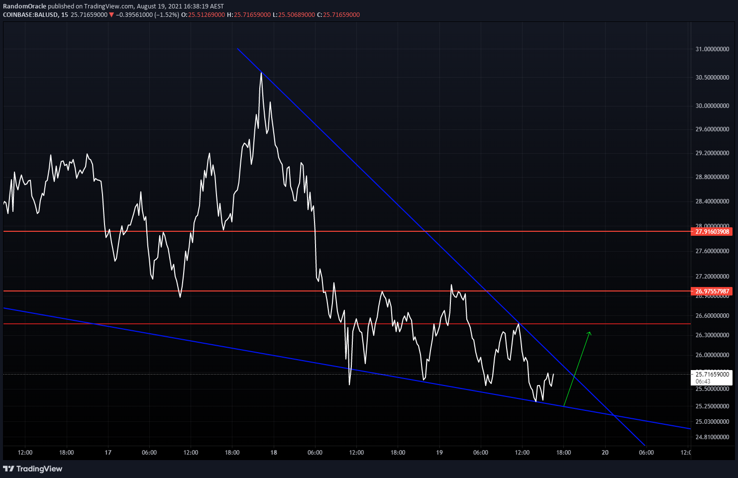Click the 26.60000000 price axis label
Viewport: 738px width, 478px height.
[x=712, y=316]
